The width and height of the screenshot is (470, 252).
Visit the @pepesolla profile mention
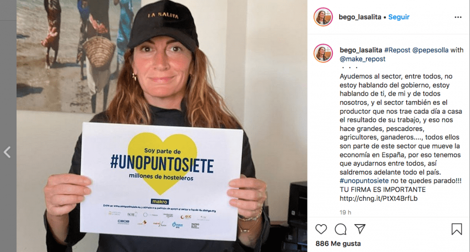pos(431,50)
